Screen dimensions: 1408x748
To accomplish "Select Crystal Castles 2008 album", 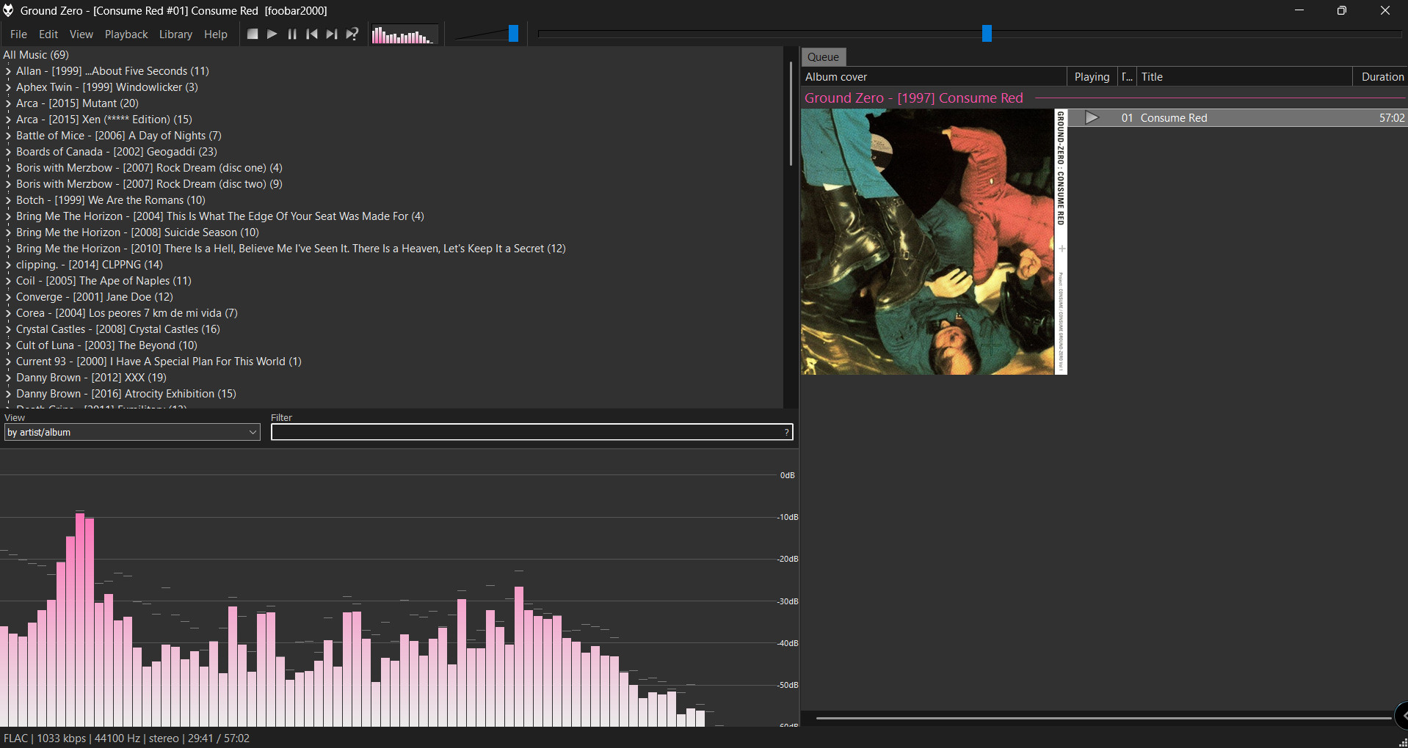I will click(x=117, y=329).
